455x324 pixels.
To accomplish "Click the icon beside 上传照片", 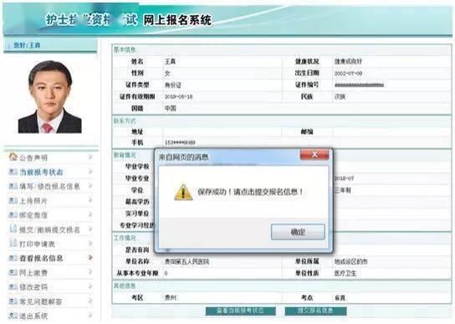I will 13,200.
